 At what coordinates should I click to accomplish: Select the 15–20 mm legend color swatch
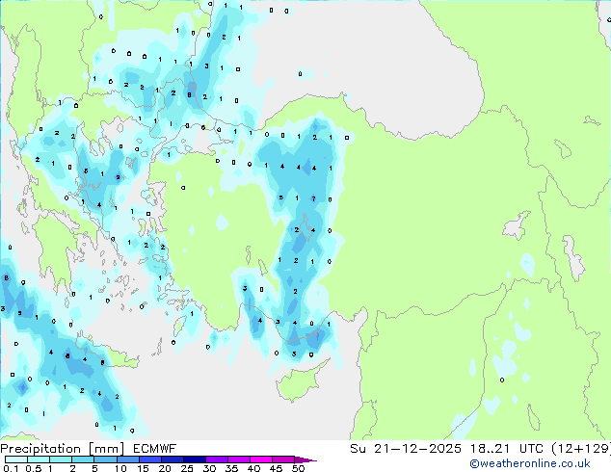pos(150,459)
